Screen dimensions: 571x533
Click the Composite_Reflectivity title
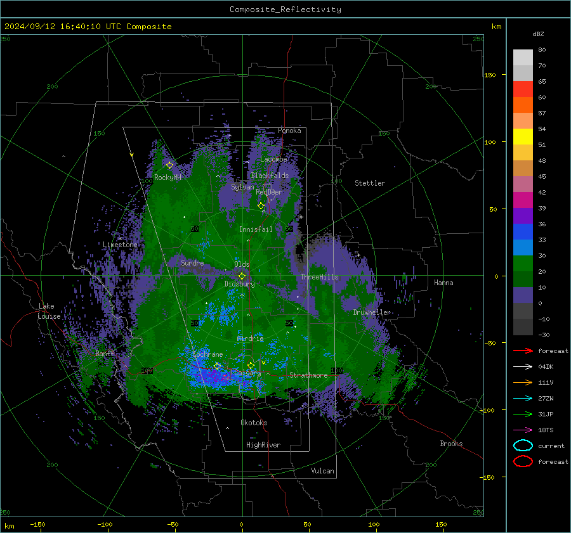(x=285, y=10)
